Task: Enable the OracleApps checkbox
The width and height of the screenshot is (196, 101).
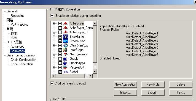Action: [x=60, y=63]
